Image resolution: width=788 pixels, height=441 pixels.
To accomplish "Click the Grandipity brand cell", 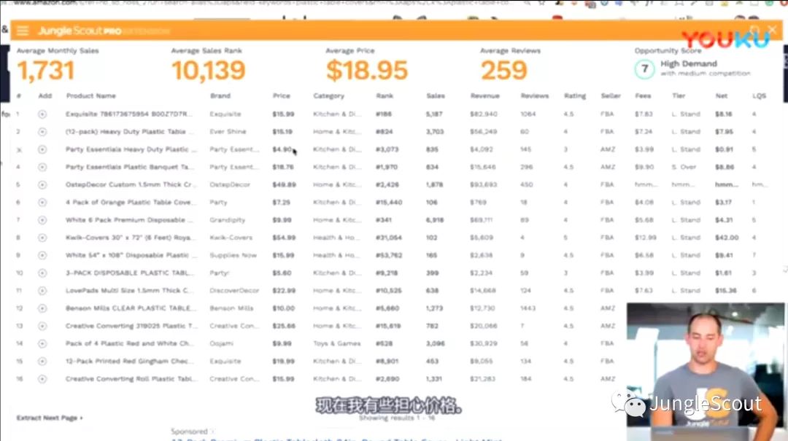I will click(227, 220).
